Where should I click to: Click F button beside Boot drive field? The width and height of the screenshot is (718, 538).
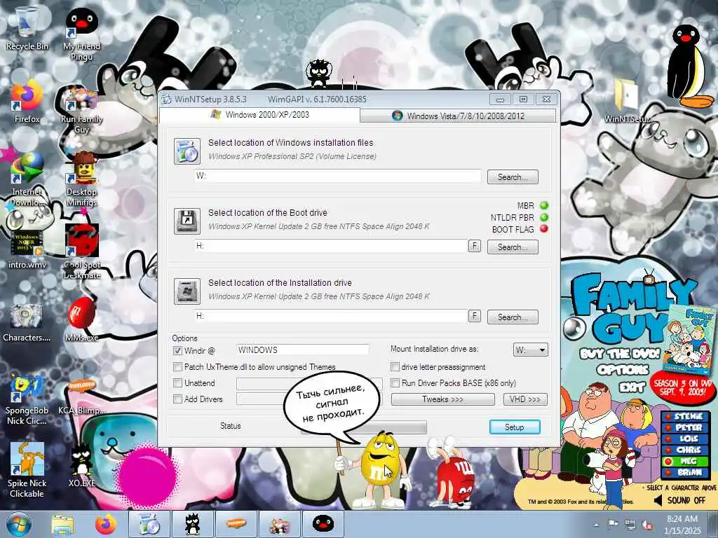tap(475, 246)
